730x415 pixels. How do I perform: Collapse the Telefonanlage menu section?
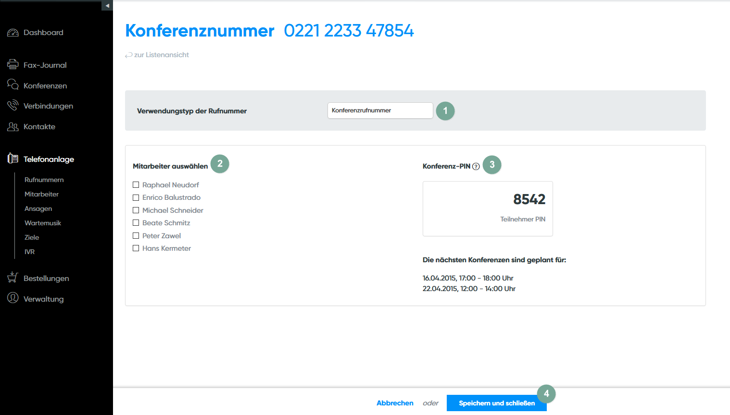pos(48,159)
